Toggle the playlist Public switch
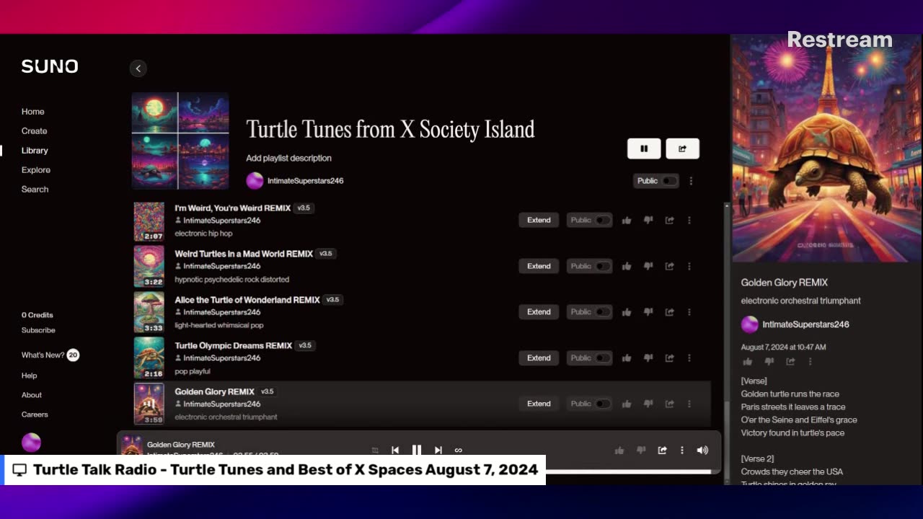The image size is (923, 519). (x=669, y=181)
